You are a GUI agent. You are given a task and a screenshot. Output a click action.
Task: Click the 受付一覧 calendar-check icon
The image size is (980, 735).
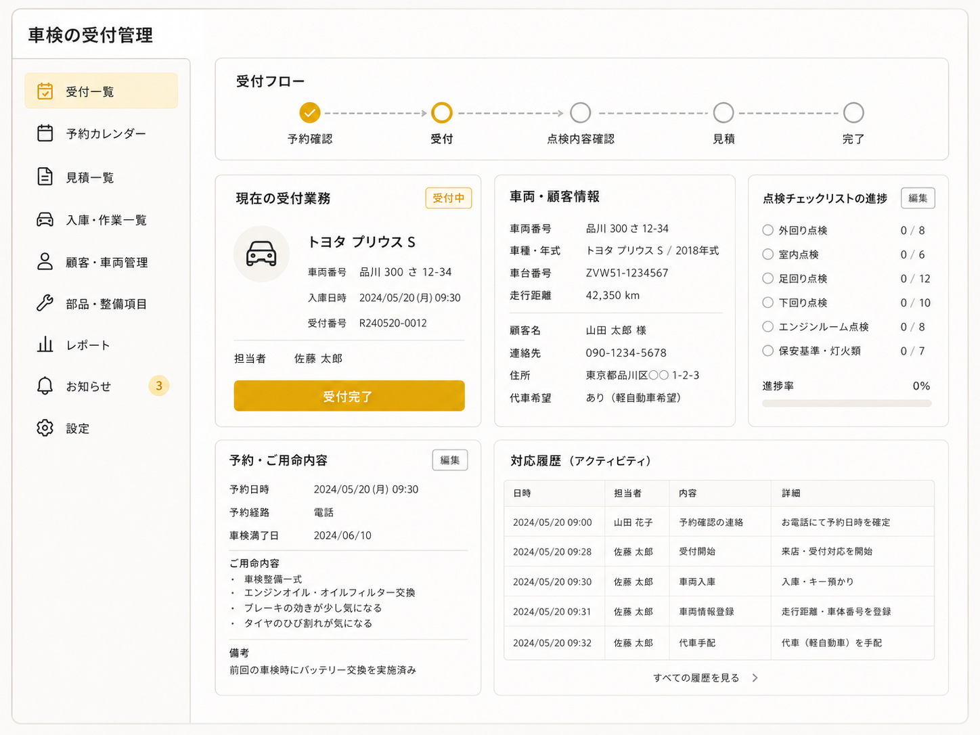[45, 91]
